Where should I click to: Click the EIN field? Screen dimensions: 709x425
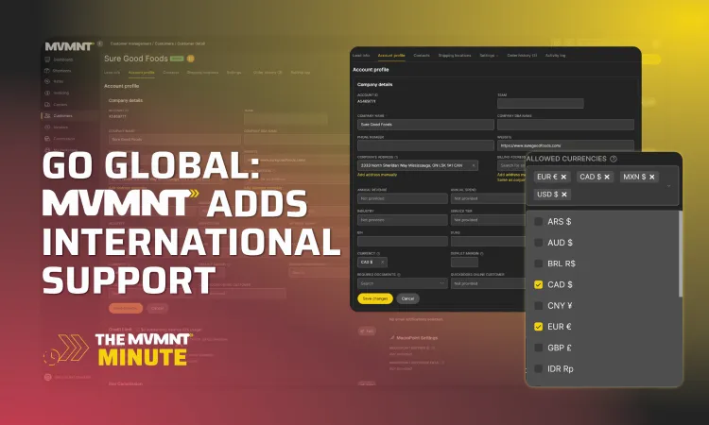(x=403, y=241)
